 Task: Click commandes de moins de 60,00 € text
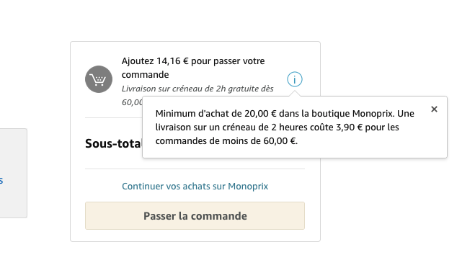tap(226, 141)
